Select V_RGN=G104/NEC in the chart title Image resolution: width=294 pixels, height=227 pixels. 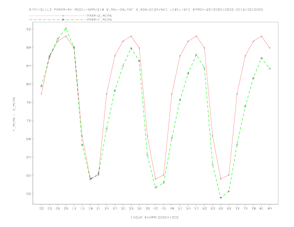point(152,10)
